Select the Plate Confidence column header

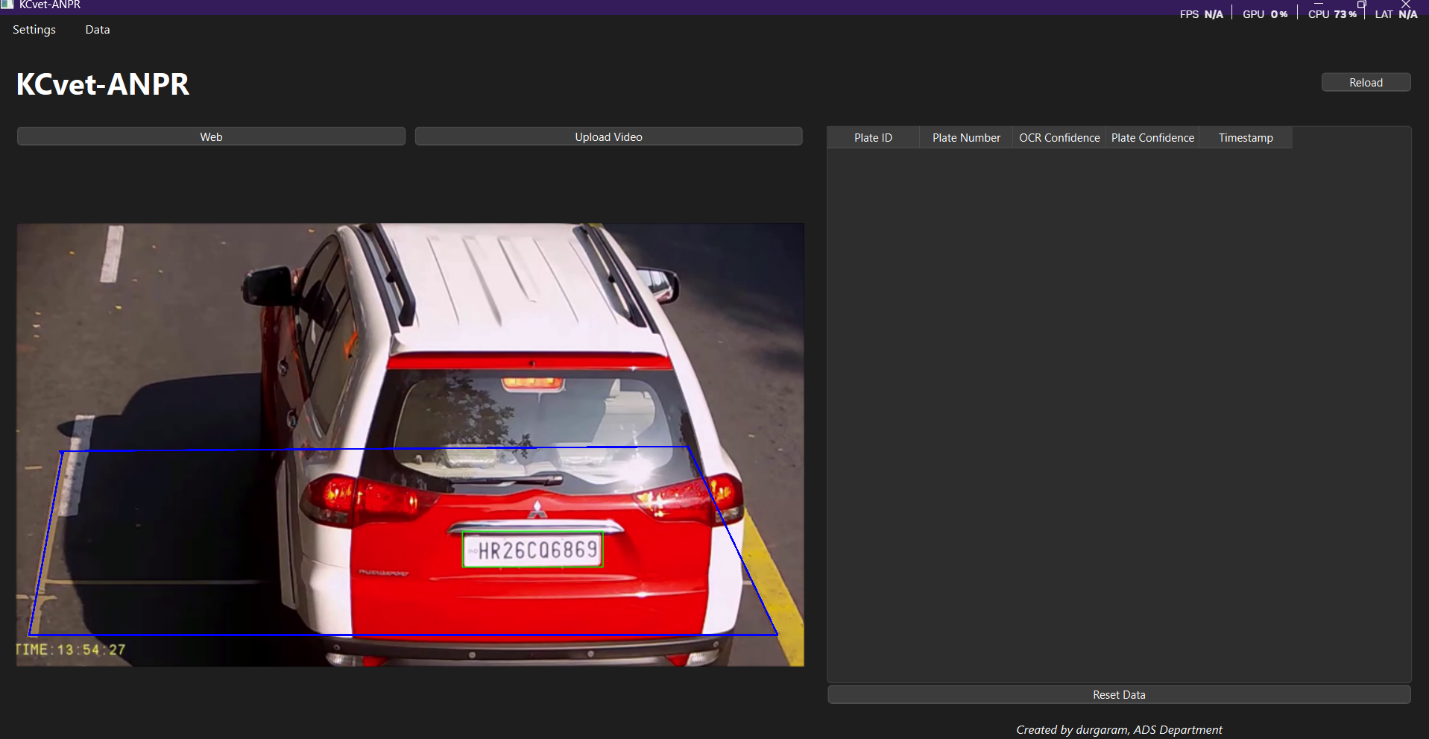click(x=1152, y=137)
